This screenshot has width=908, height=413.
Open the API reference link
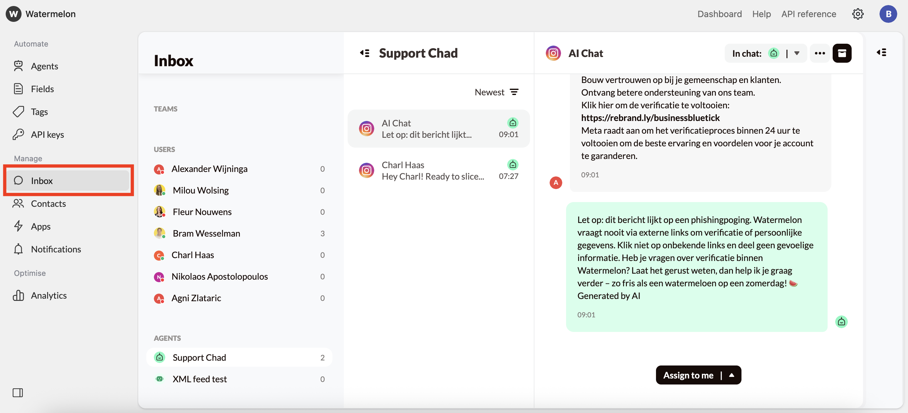tap(808, 14)
